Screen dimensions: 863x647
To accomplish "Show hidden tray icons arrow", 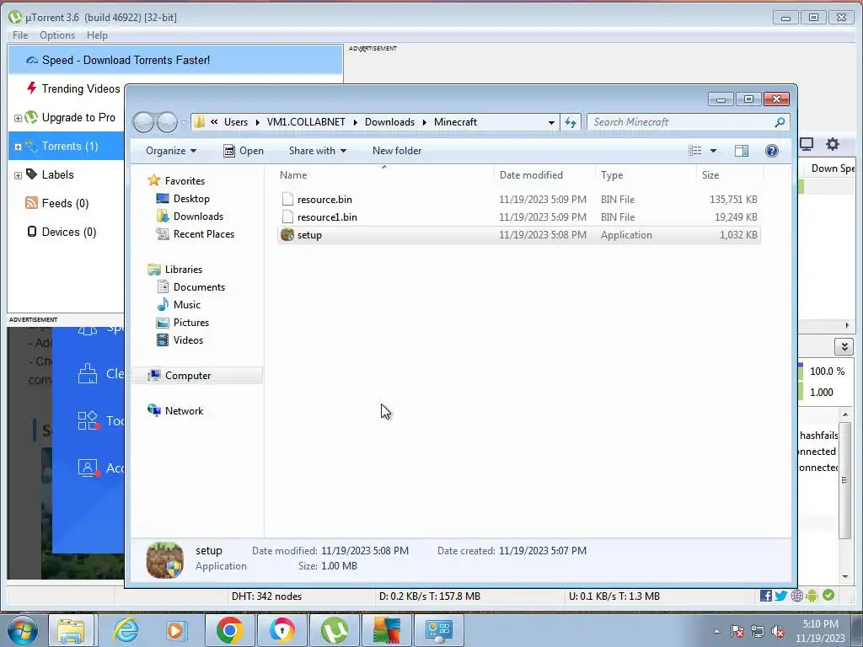I will [x=716, y=631].
